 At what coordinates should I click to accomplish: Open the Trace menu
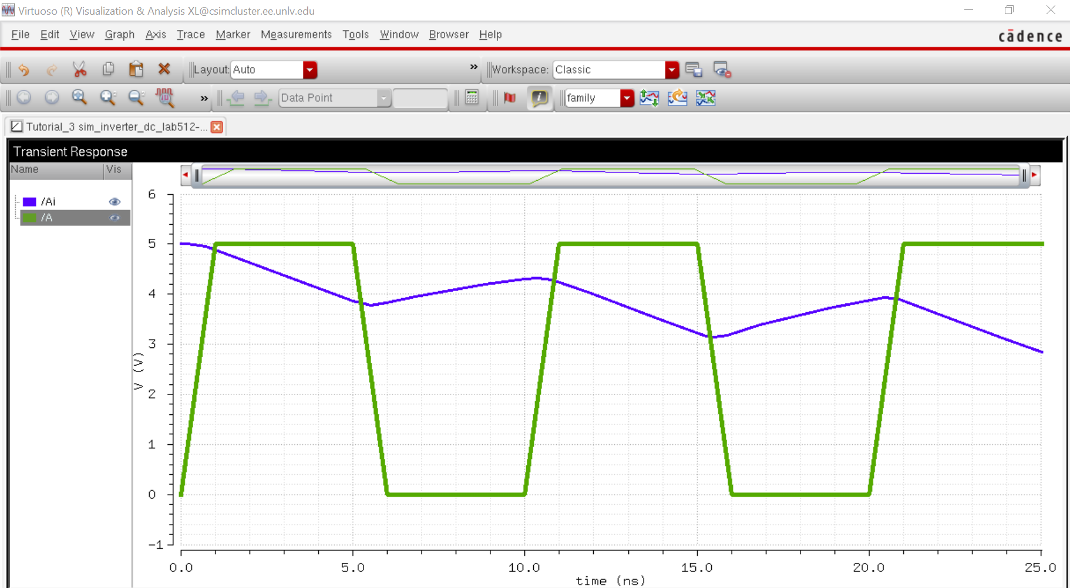point(190,35)
